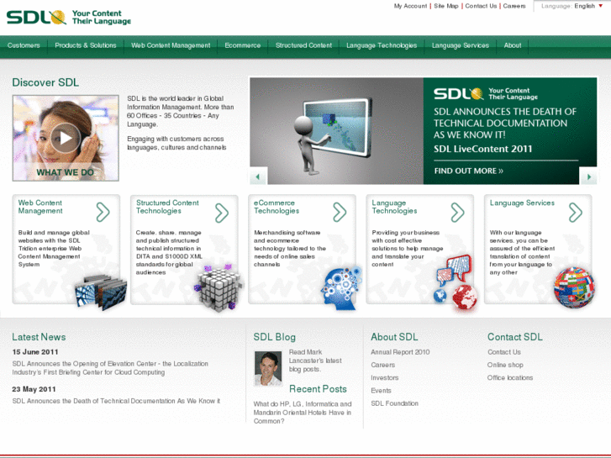Click Find Out More in the banner
Image resolution: width=611 pixels, height=458 pixels.
coord(469,171)
